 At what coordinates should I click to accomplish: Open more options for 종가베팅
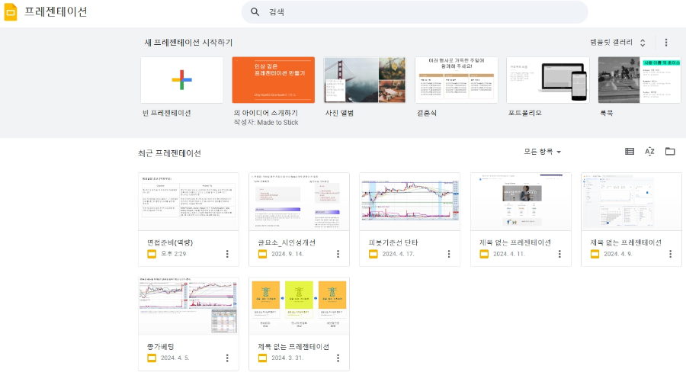[x=227, y=358]
